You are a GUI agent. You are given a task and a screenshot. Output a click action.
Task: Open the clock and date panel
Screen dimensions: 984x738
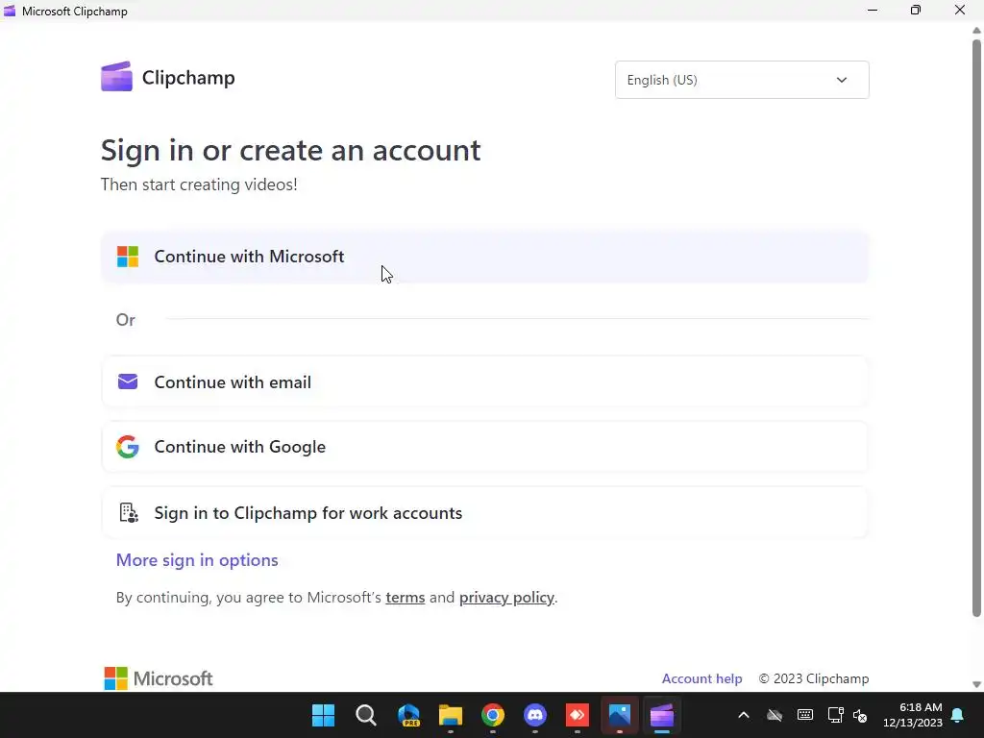click(913, 715)
